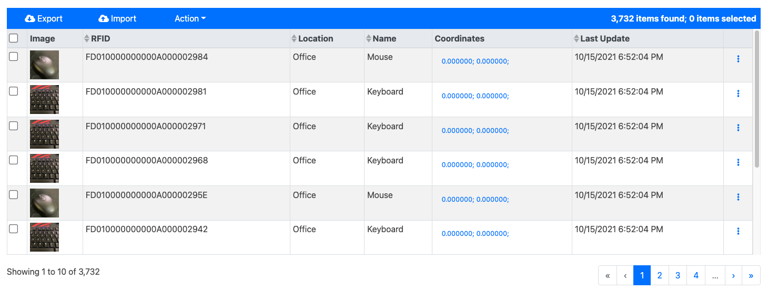Click coordinates link in row ending 2968

click(475, 165)
